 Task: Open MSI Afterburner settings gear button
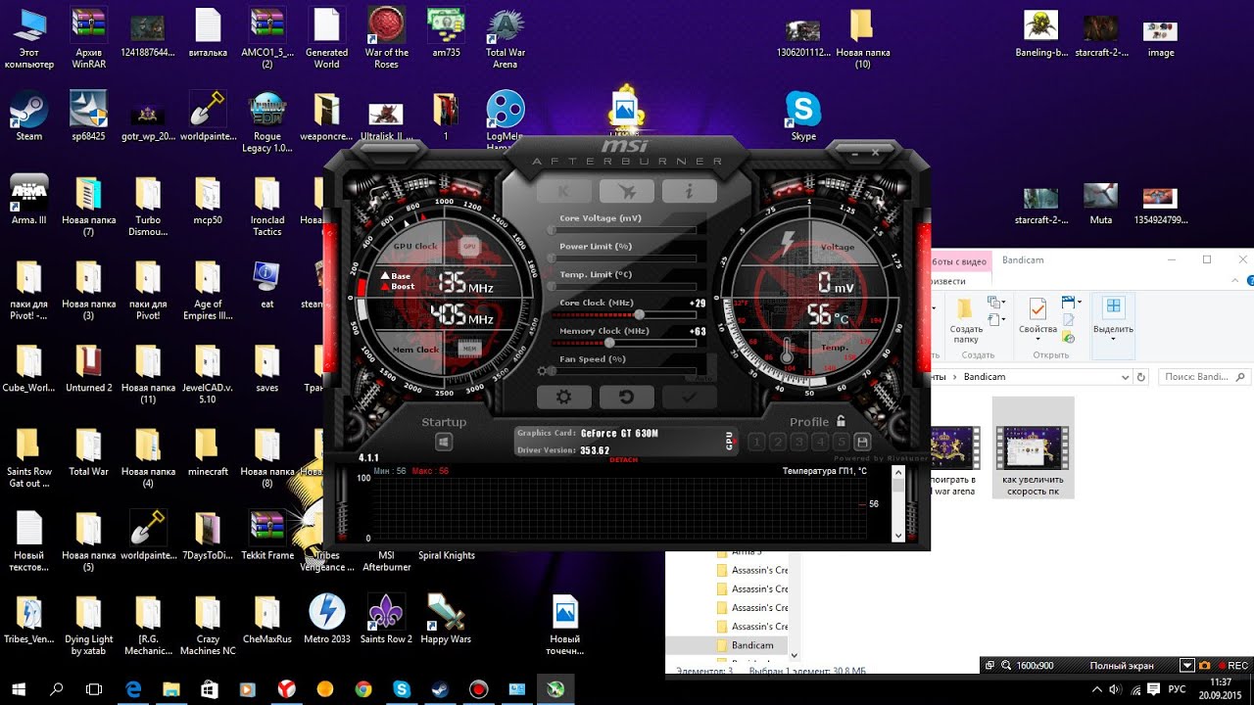pyautogui.click(x=563, y=397)
